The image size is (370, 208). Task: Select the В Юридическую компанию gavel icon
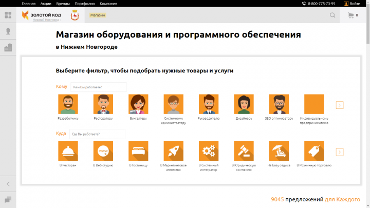[244, 151]
